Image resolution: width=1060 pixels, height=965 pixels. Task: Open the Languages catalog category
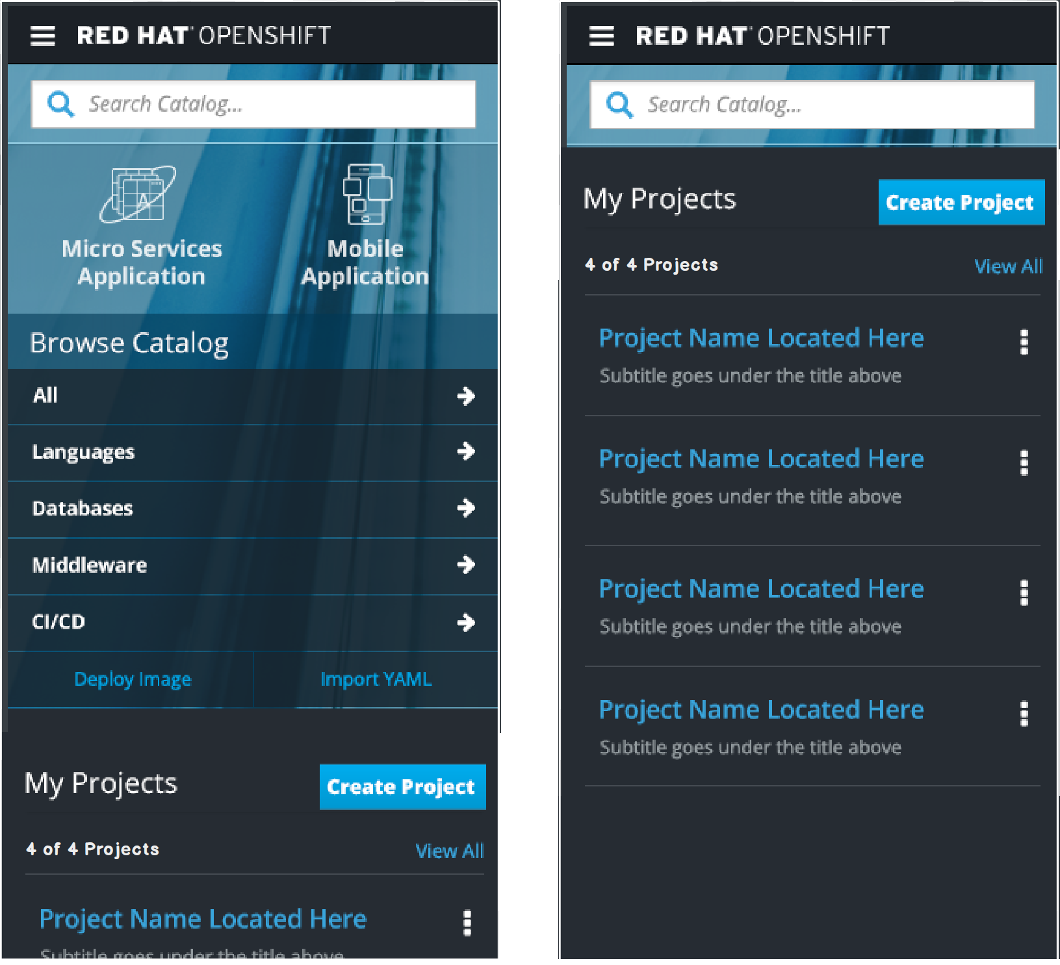253,453
